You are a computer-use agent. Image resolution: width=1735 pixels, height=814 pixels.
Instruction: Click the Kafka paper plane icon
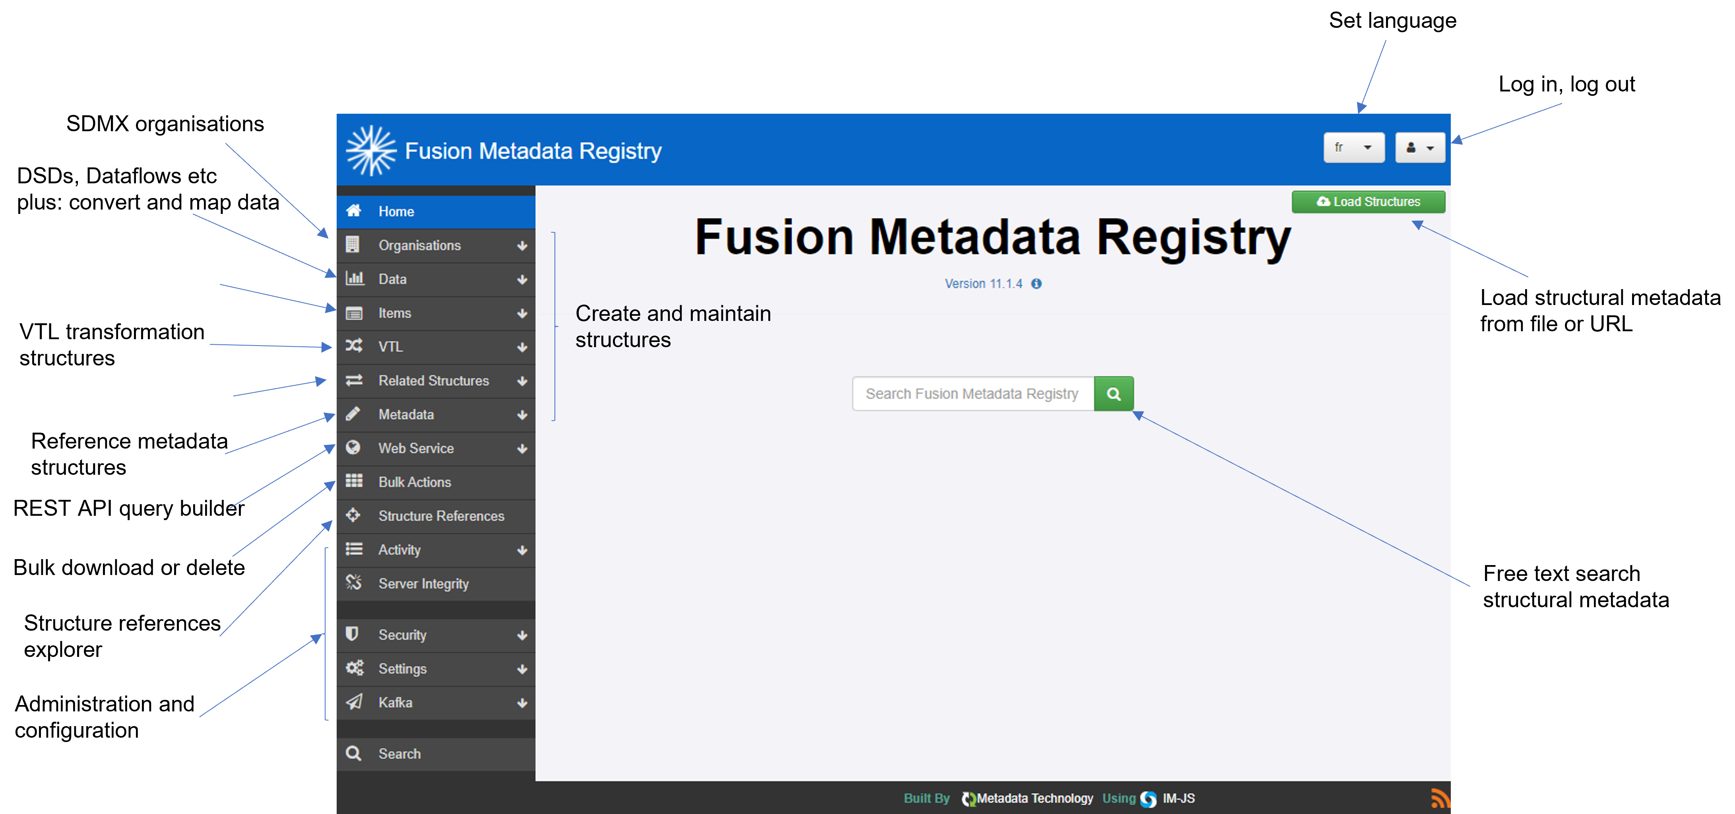(x=354, y=702)
